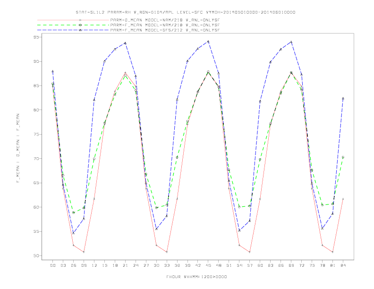This screenshot has height=289, width=374.
Task: Click the rotated y-axis title F_MEAN O_MEAN F_MEAN
Action: coord(18,148)
